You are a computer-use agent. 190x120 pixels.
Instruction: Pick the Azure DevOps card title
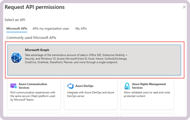pos(84,86)
